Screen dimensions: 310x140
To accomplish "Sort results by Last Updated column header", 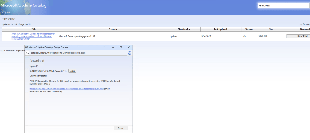I will click(221, 29).
